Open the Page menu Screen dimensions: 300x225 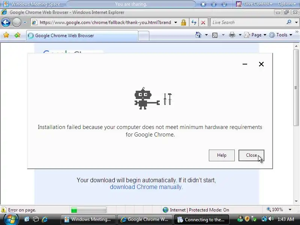tap(255, 35)
